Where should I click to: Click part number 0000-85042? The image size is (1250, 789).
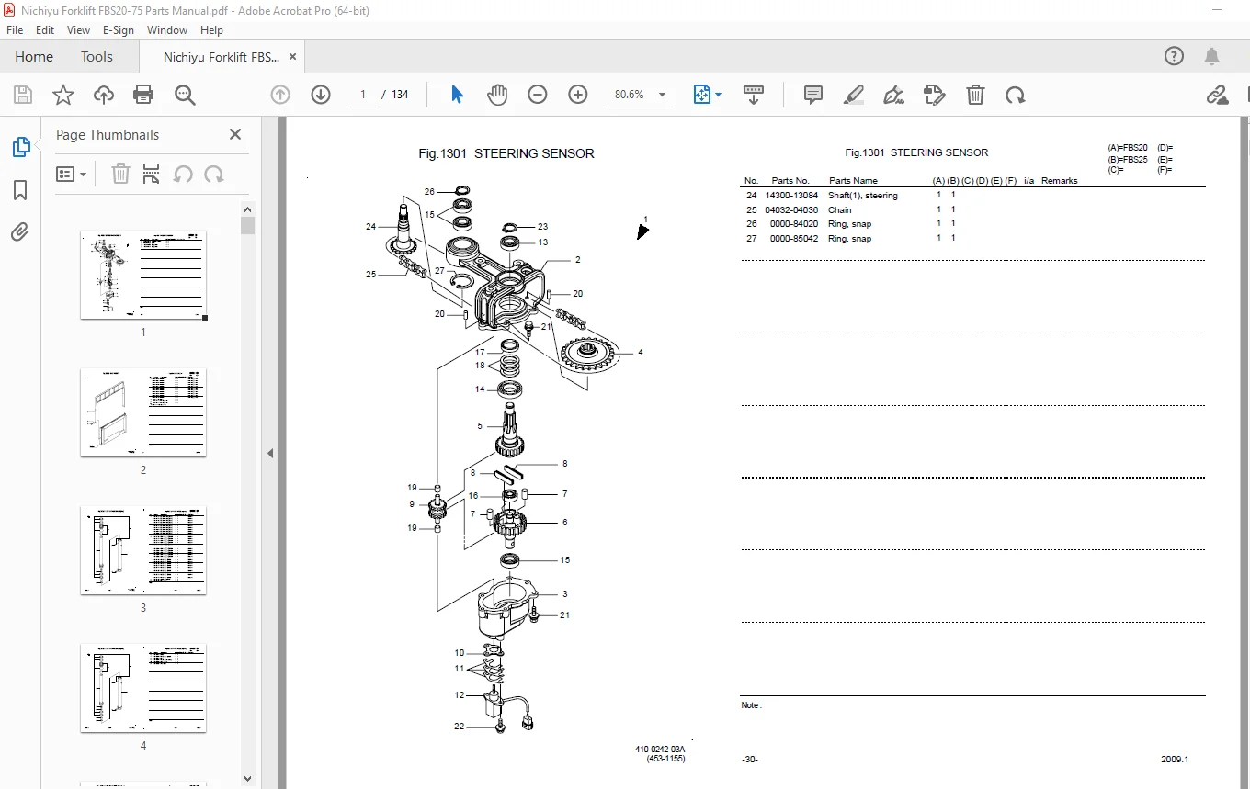pyautogui.click(x=794, y=239)
